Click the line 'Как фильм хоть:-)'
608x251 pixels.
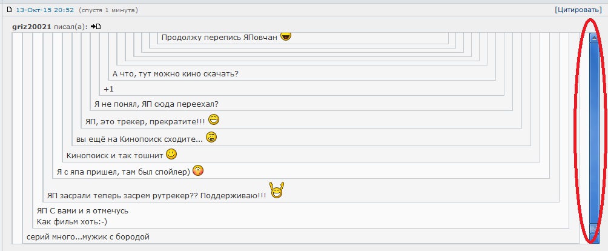(71, 222)
